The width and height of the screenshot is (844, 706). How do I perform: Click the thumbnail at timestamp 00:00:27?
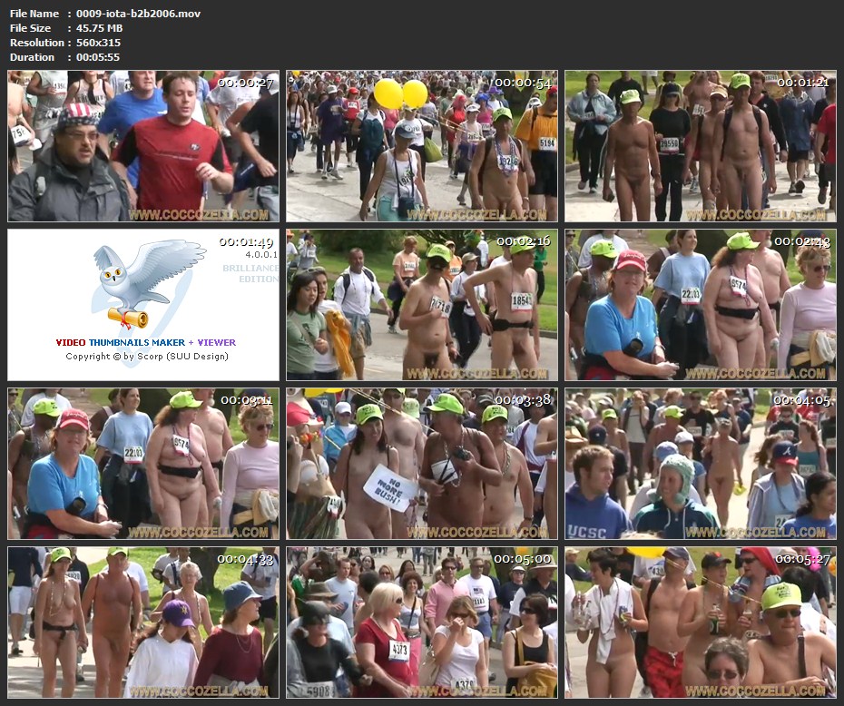coord(143,146)
